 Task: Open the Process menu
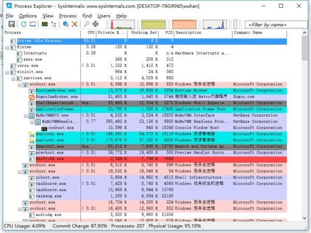67,16
